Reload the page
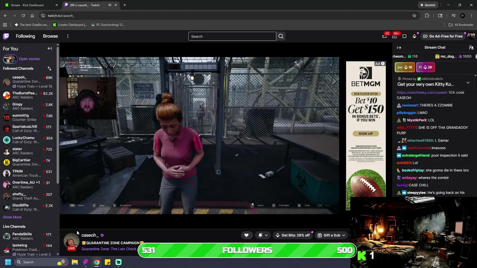The image size is (477, 268). pos(23,16)
